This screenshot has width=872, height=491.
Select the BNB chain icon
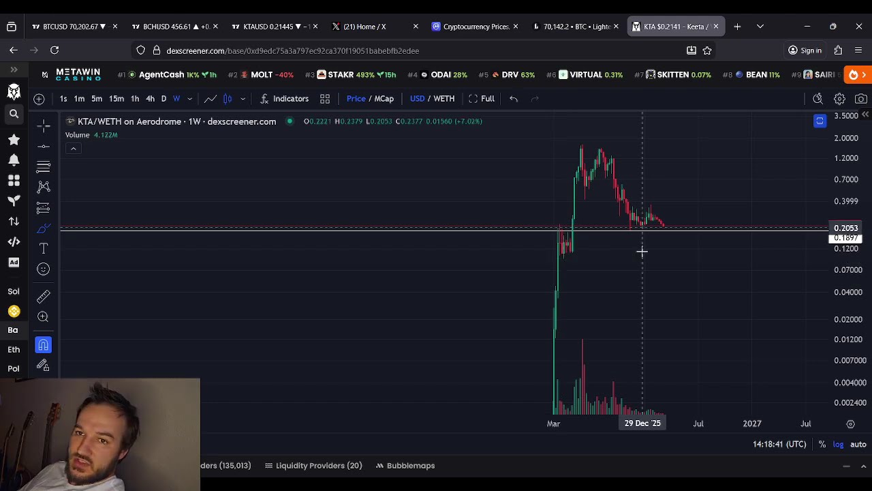pos(14,312)
